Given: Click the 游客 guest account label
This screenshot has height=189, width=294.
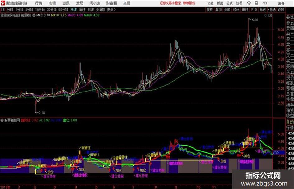Looking at the screenshot, I should (281, 3).
